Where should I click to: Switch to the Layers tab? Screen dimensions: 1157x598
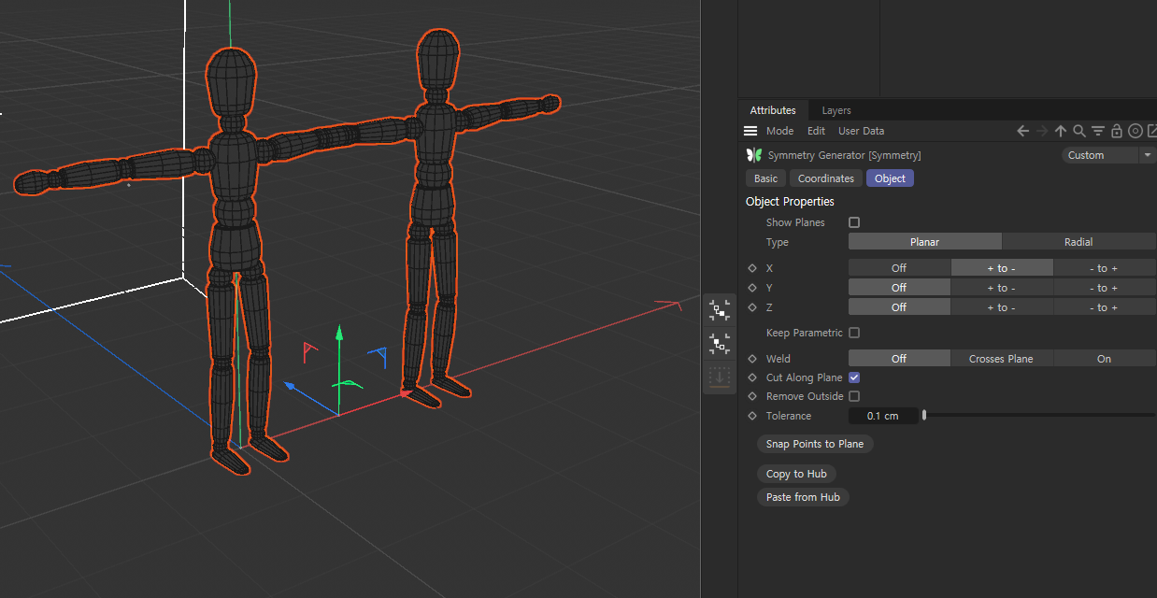(836, 110)
